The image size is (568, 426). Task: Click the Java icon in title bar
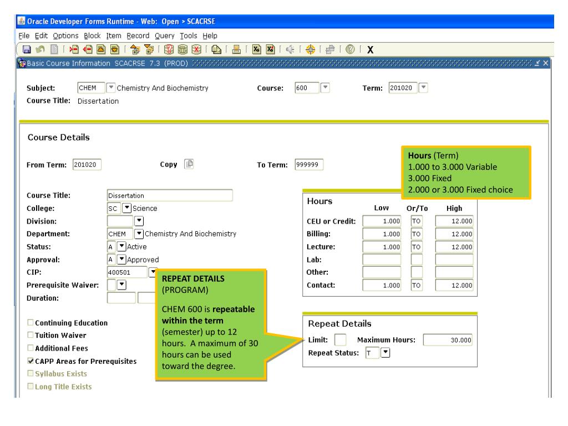(x=22, y=21)
